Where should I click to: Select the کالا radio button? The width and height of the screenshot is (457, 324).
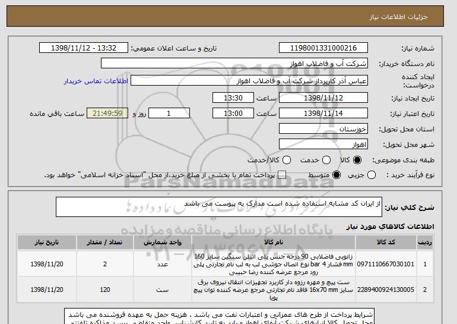(357, 160)
